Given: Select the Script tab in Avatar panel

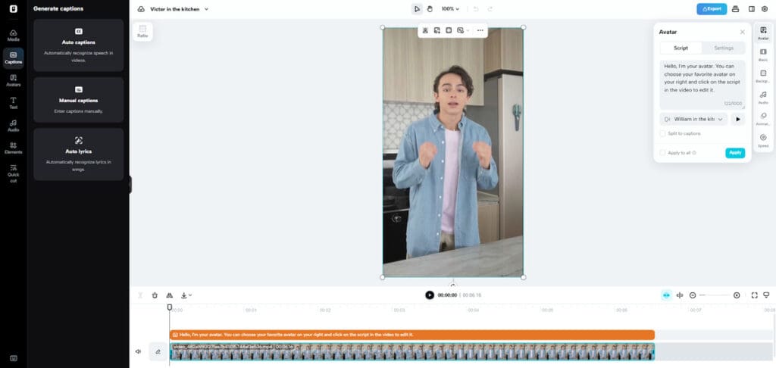Looking at the screenshot, I should click(x=681, y=48).
